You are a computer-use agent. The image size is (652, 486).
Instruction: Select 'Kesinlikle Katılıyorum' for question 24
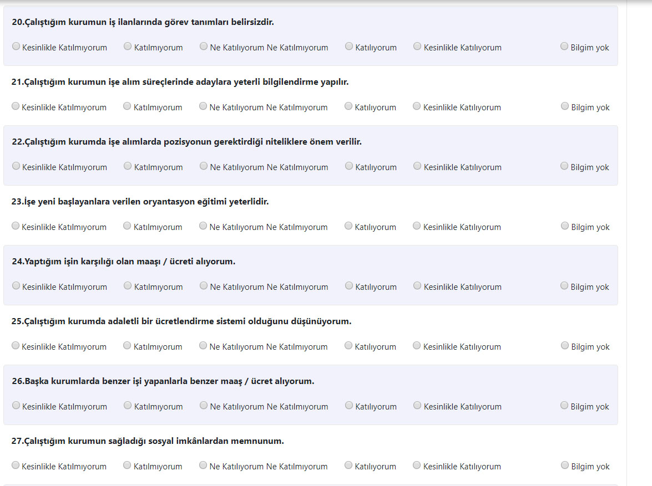point(417,286)
